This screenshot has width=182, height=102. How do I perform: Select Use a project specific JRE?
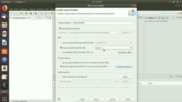[x=61, y=48]
